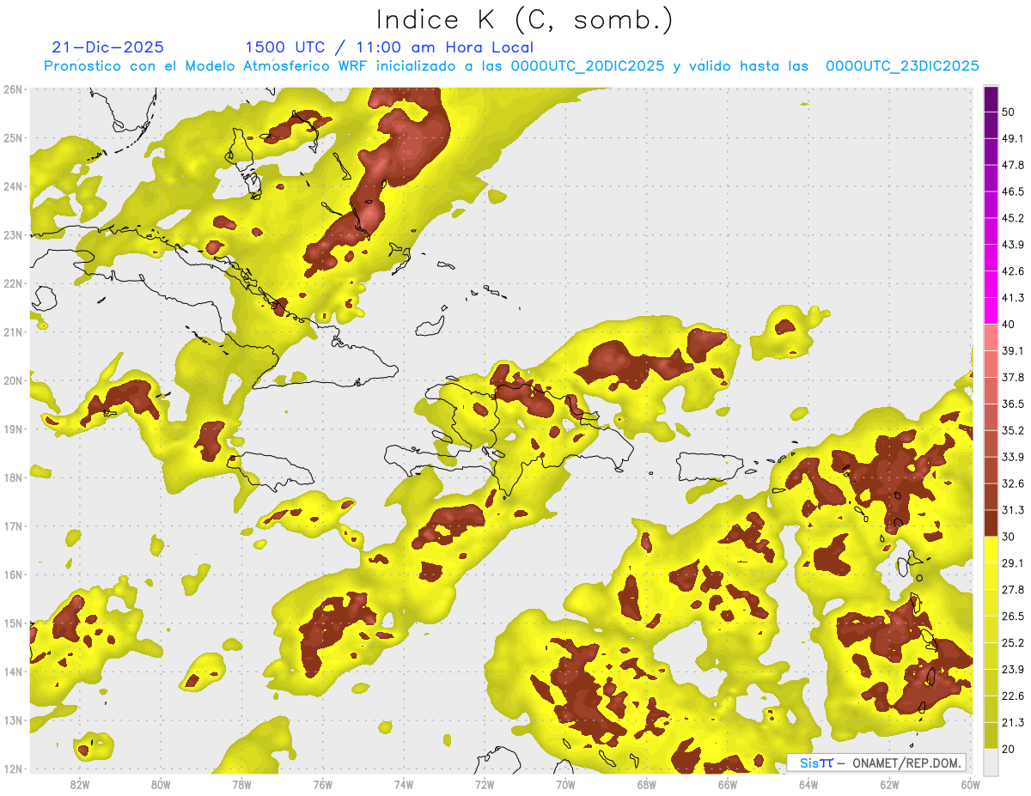Click the grey swatch below the 20 label
This screenshot has height=796, width=1031.
point(991,761)
